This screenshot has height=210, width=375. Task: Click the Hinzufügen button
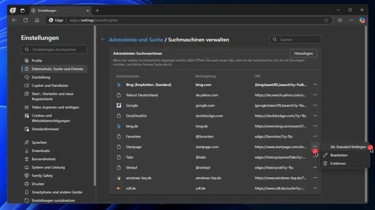pyautogui.click(x=304, y=53)
